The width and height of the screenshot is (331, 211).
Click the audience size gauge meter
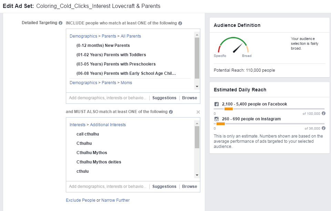coord(233,45)
